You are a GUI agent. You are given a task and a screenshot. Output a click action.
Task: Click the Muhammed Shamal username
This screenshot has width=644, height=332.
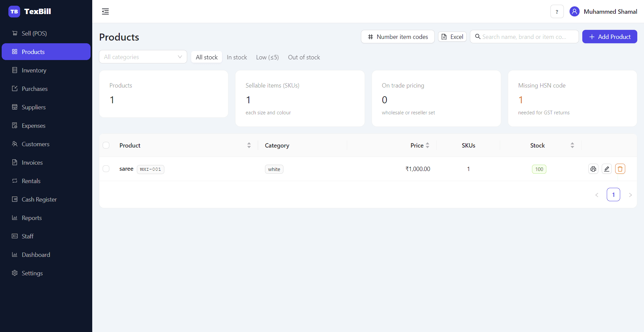tap(610, 11)
